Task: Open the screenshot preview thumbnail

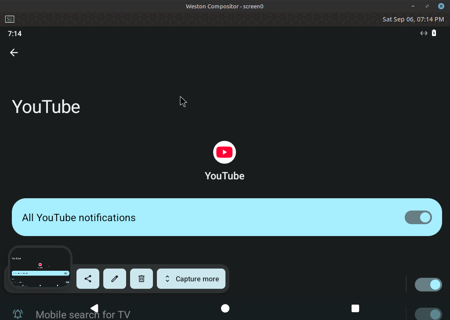Action: tap(40, 268)
